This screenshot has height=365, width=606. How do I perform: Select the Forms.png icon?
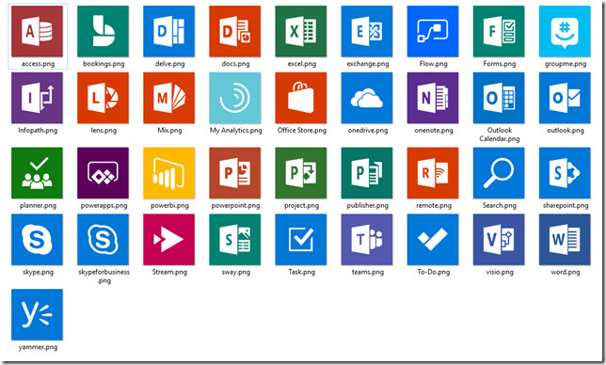[x=499, y=31]
